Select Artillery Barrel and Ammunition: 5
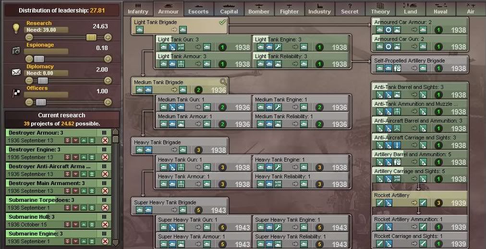The height and width of the screenshot is (249, 486). click(419, 158)
